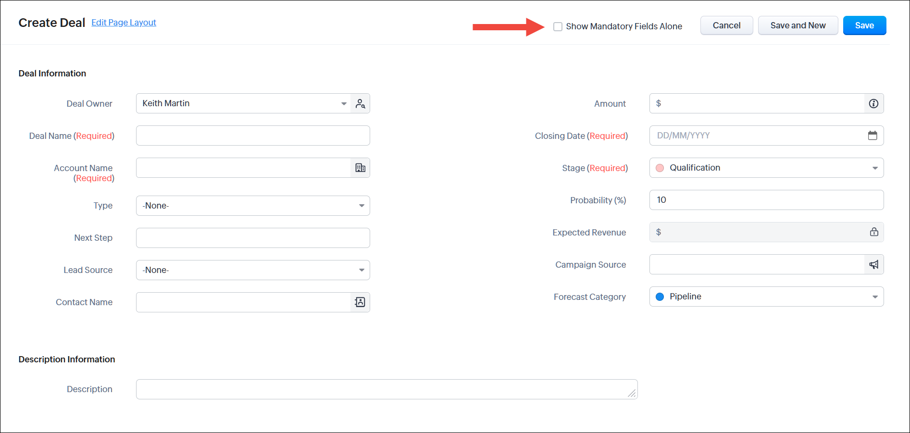Open the Closing Date calendar picker
Image resolution: width=910 pixels, height=433 pixels.
pyautogui.click(x=873, y=135)
